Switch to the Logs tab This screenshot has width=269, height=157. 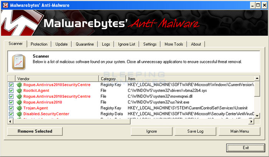tap(106, 44)
